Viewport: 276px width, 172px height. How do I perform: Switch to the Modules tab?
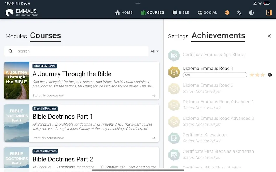[x=16, y=36]
